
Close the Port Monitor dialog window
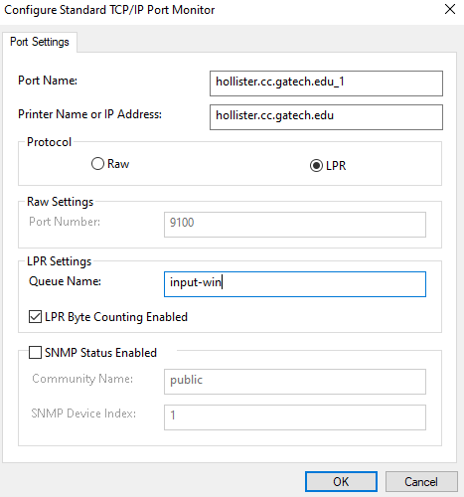coord(450,9)
